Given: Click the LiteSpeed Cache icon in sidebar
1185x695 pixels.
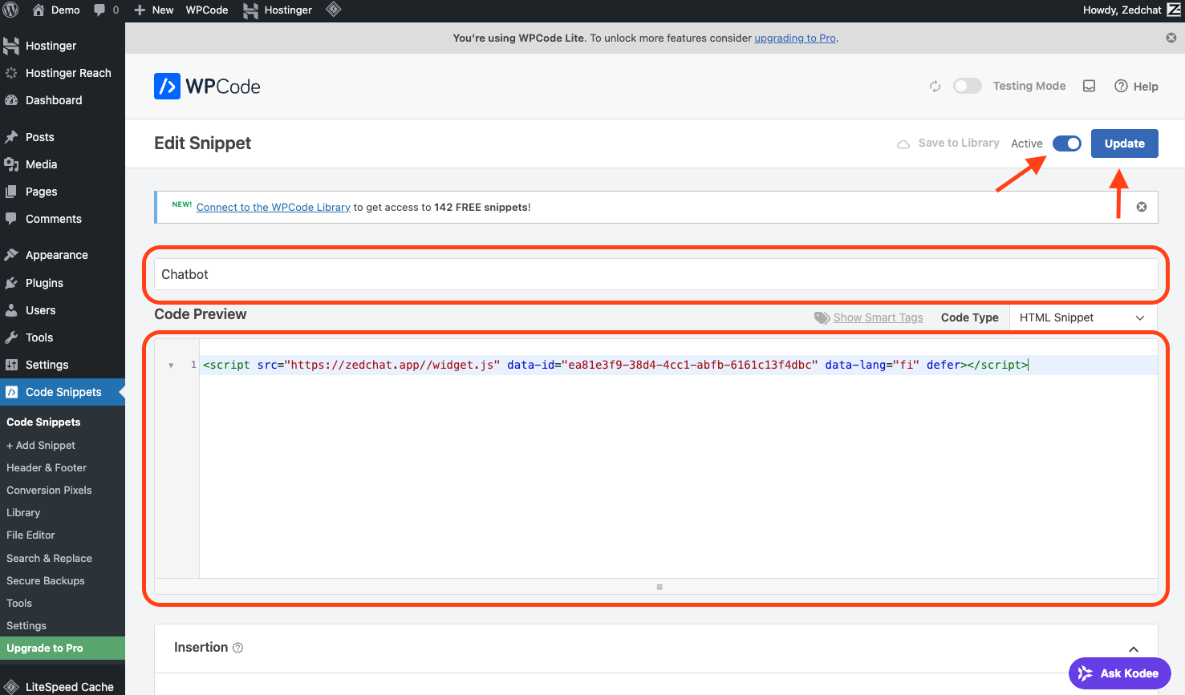Looking at the screenshot, I should [x=11, y=686].
